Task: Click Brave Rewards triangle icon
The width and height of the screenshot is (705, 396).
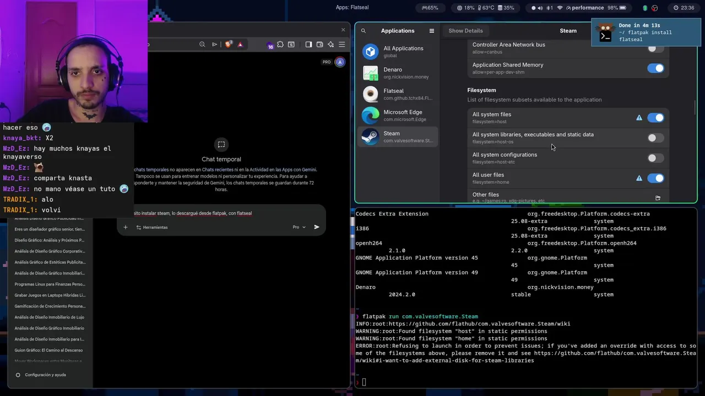Action: (x=240, y=45)
